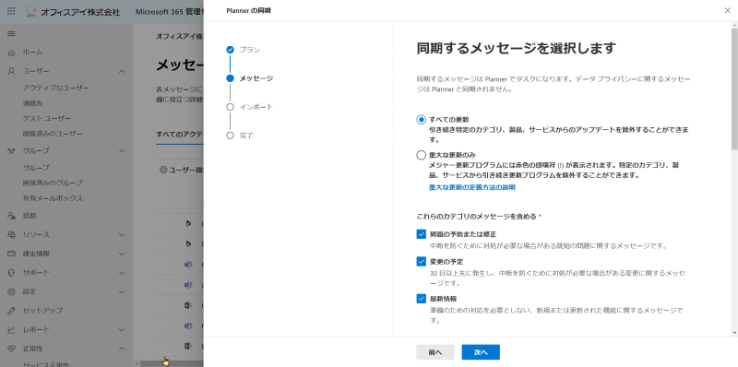The width and height of the screenshot is (738, 367).
Task: Expand the 設定 section chevron
Action: click(x=122, y=291)
